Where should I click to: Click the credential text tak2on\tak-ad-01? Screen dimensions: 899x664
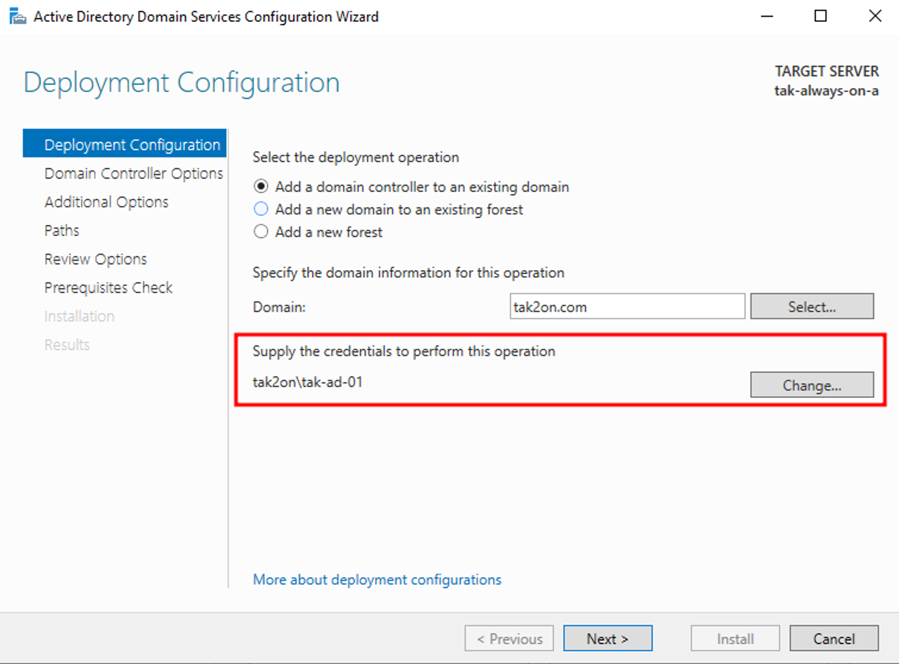307,382
